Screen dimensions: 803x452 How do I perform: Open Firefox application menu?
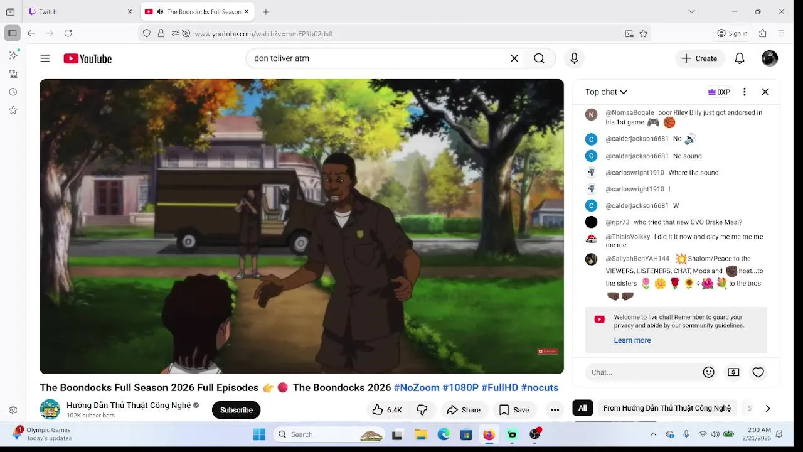tap(781, 33)
